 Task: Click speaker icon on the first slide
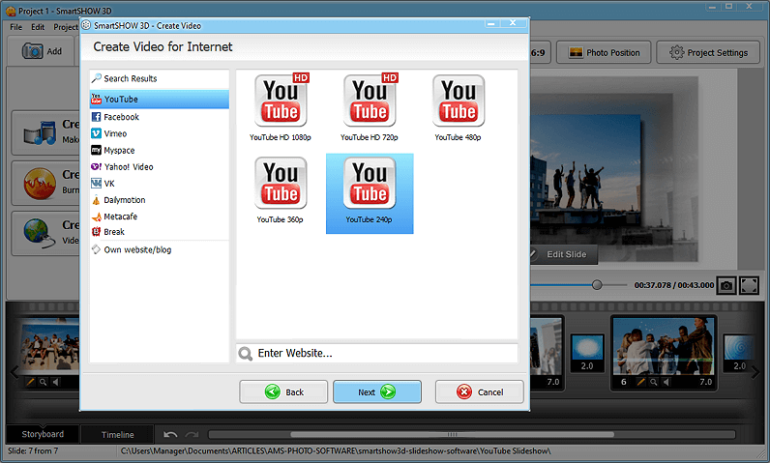tap(56, 382)
